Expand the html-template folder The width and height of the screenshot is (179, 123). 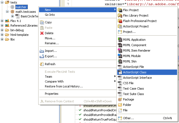[x=2, y=35]
